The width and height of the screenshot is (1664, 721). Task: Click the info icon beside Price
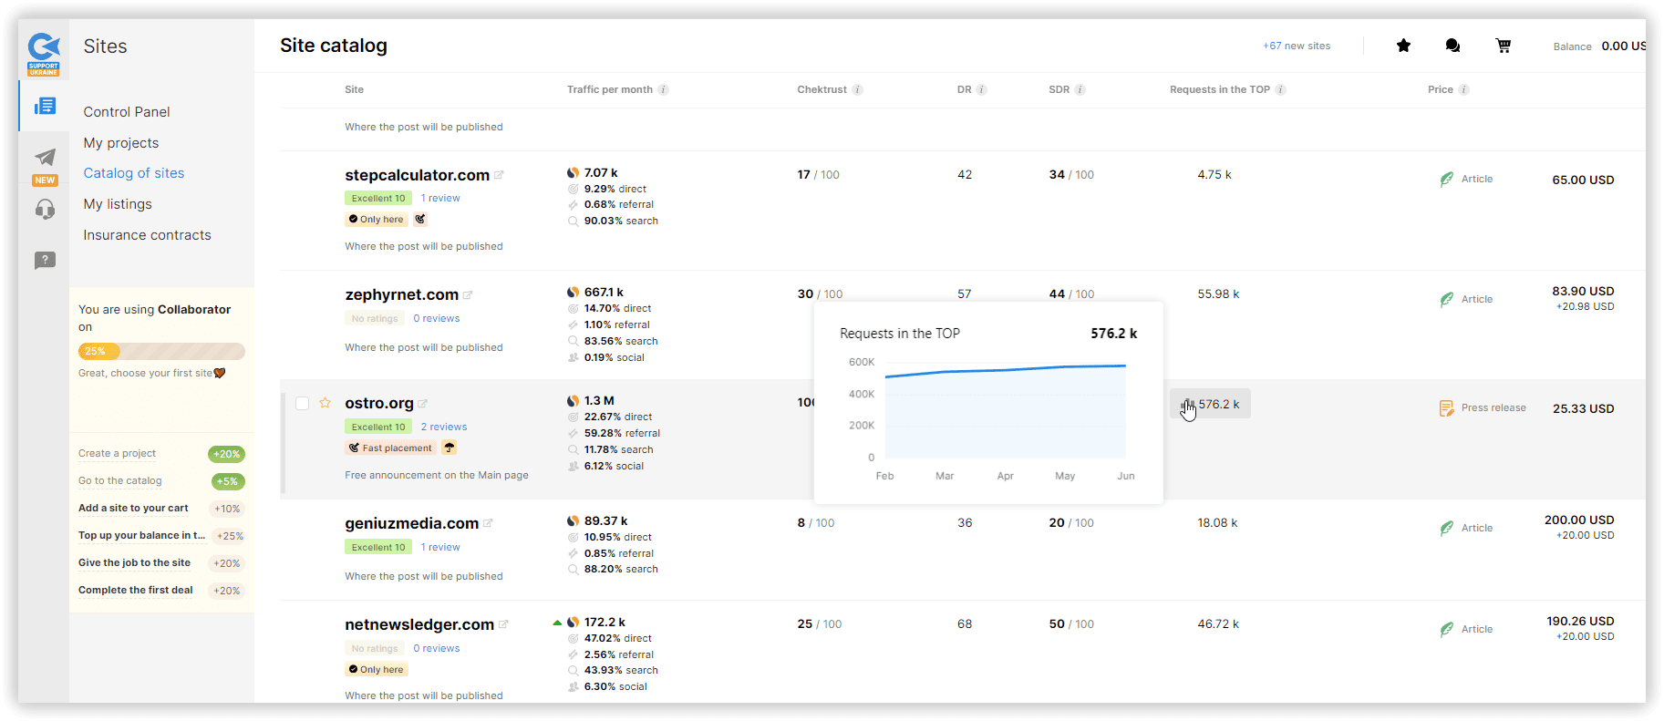[1464, 89]
